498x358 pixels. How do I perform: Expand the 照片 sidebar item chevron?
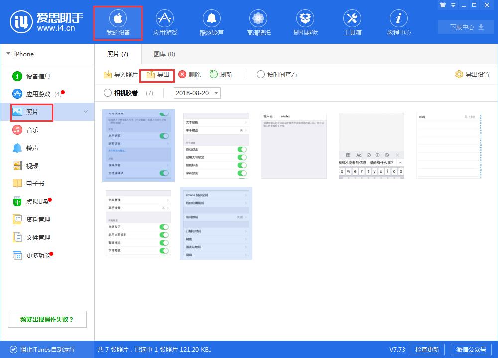85,112
